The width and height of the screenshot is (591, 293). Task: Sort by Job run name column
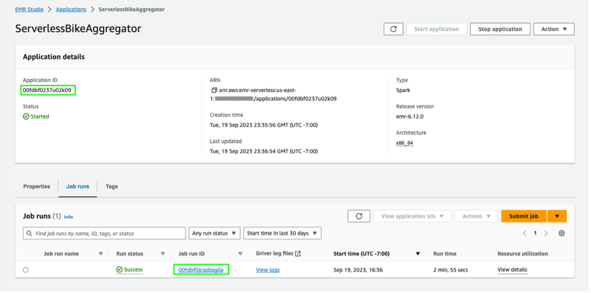pyautogui.click(x=101, y=254)
